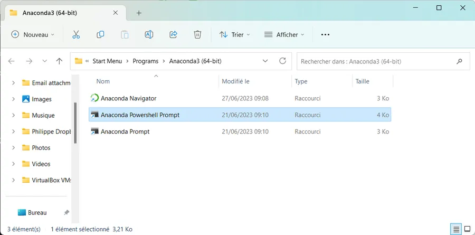Click the Share icon
This screenshot has width=475, height=235.
[x=173, y=34]
